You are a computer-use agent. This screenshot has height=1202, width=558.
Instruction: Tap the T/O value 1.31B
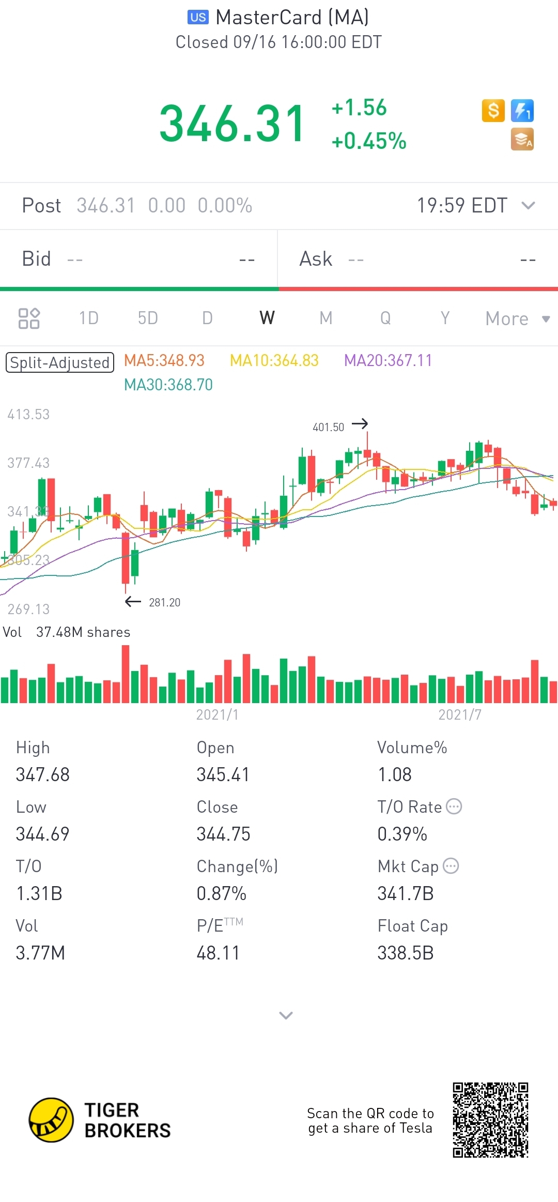tap(39, 893)
